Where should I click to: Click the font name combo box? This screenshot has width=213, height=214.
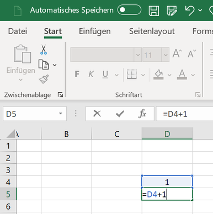[102, 55]
